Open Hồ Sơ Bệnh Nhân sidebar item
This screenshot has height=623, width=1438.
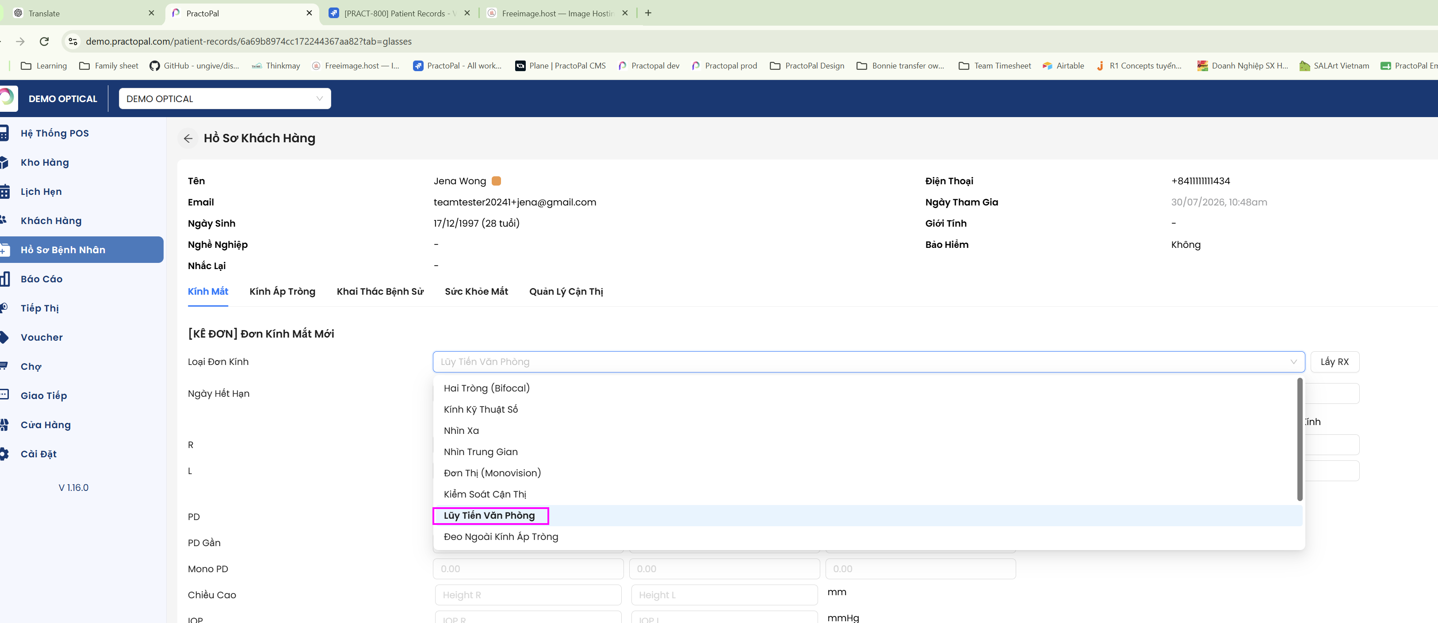pyautogui.click(x=81, y=250)
